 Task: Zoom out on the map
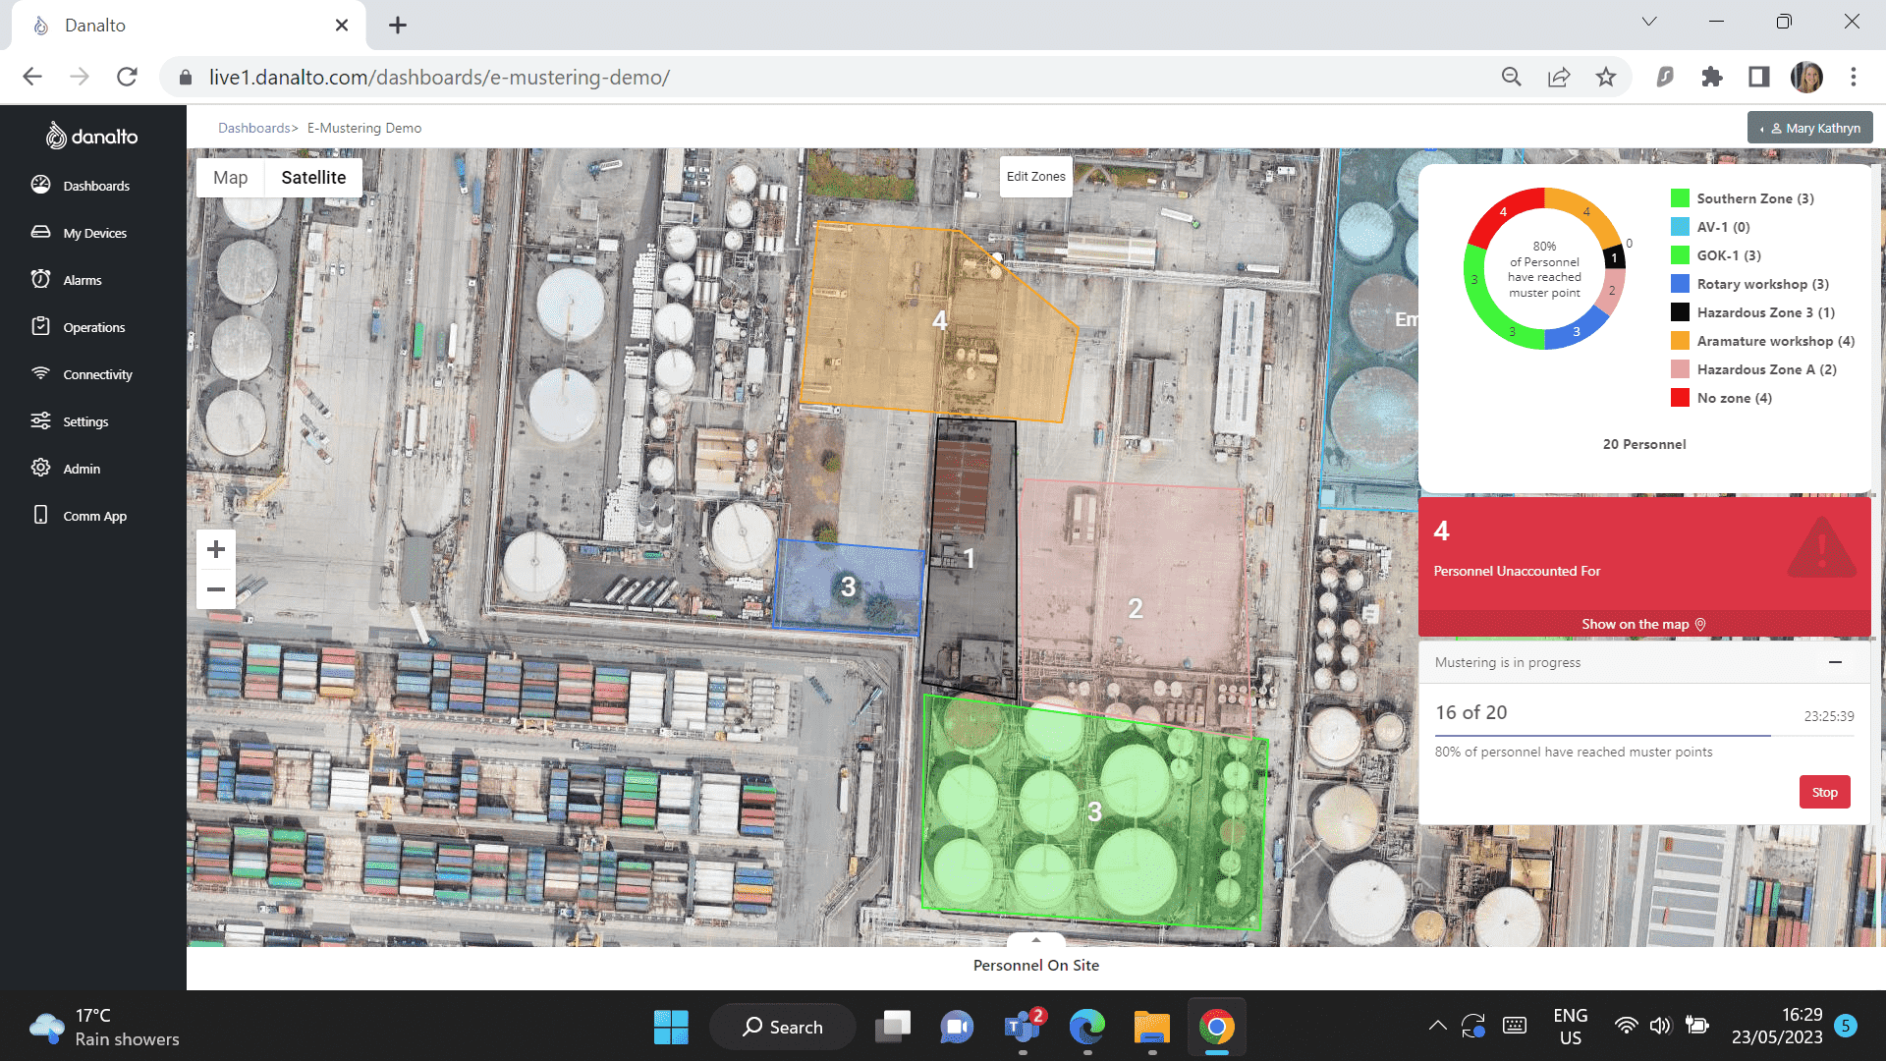[216, 589]
